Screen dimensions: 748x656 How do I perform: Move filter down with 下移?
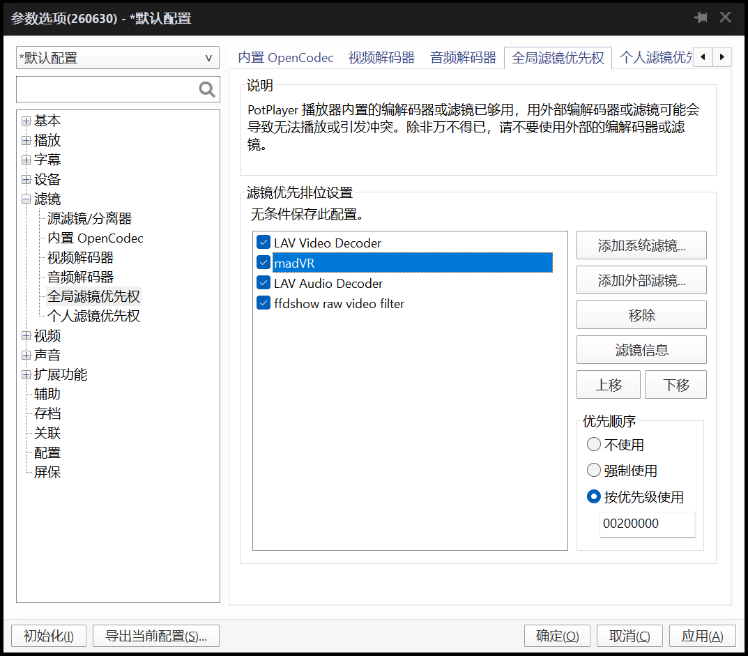click(676, 385)
